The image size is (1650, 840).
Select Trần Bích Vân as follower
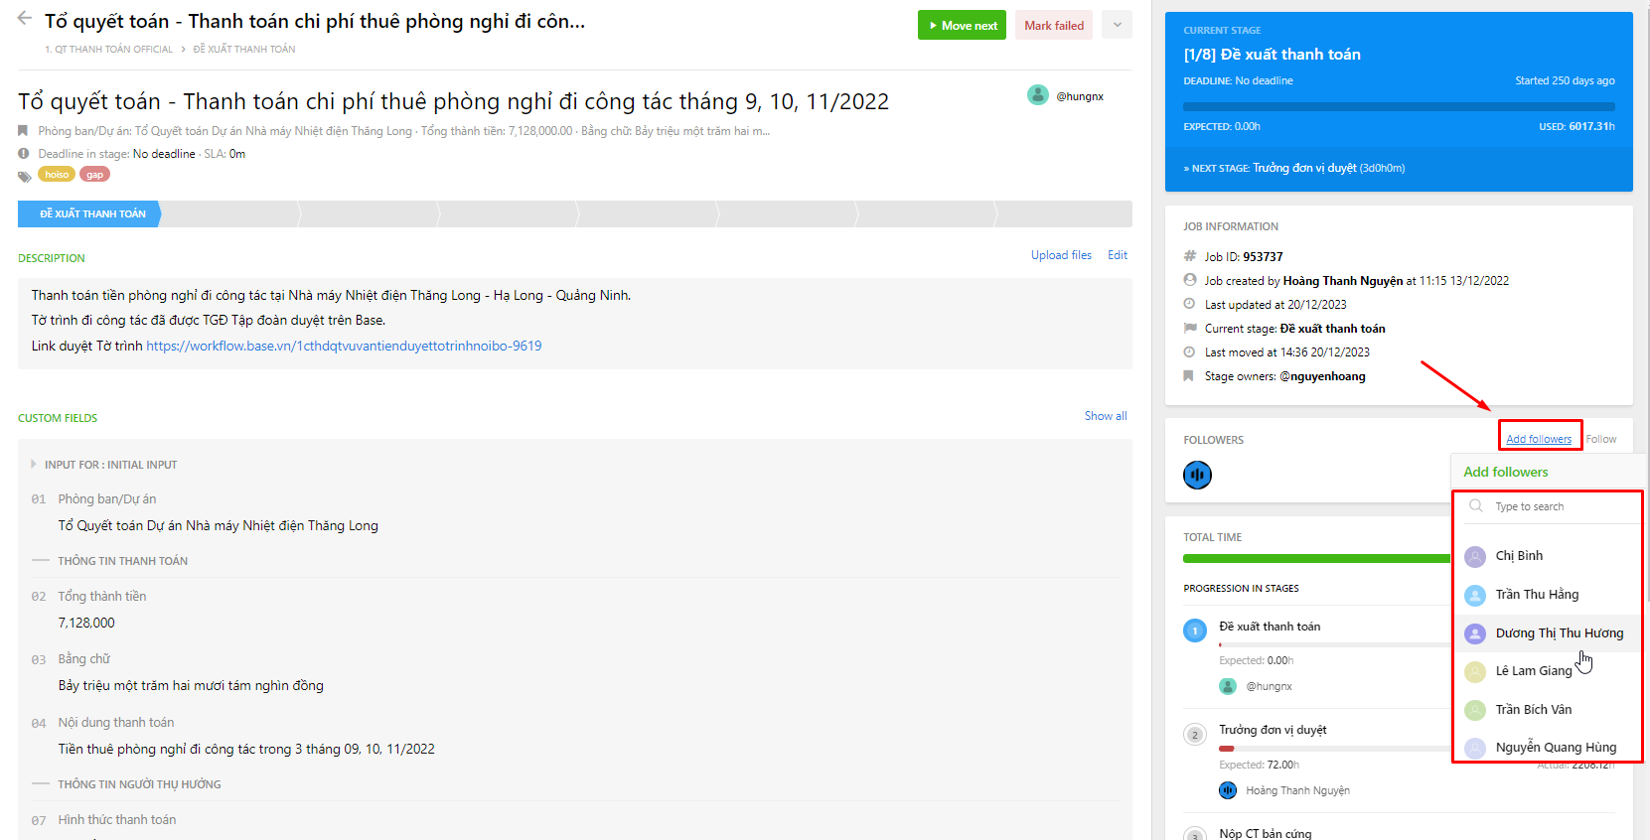[1548, 710]
